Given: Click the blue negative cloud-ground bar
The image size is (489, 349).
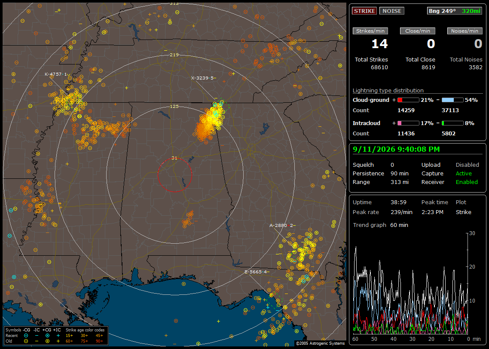Looking at the screenshot, I should click(452, 100).
